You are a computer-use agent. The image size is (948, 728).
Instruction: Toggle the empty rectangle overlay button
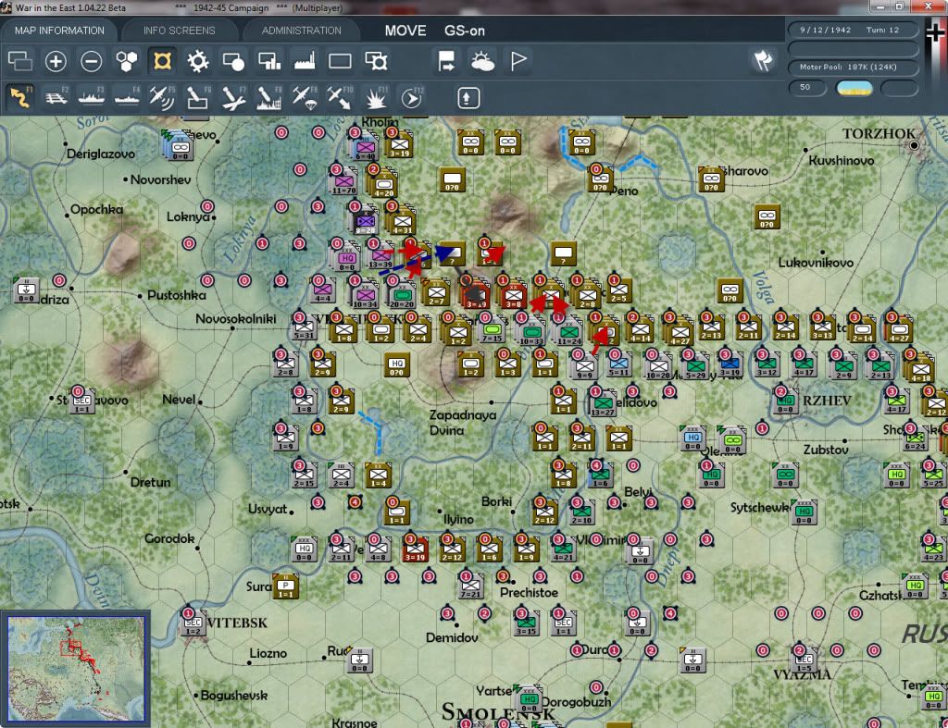340,61
